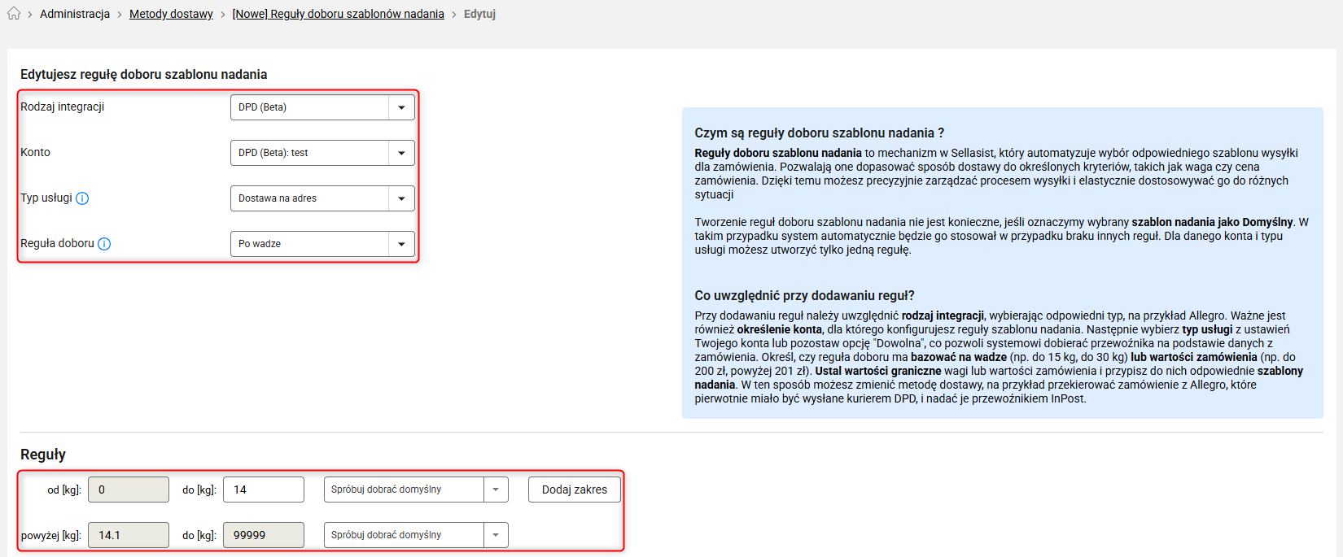
Task: Open the Rodzaj integracji dropdown arrow
Action: 401,107
